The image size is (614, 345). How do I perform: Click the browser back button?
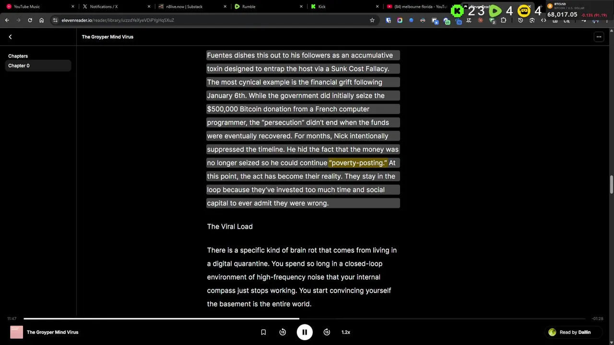[7, 20]
